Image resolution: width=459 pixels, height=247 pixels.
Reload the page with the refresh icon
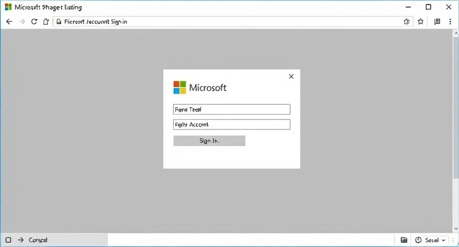34,22
